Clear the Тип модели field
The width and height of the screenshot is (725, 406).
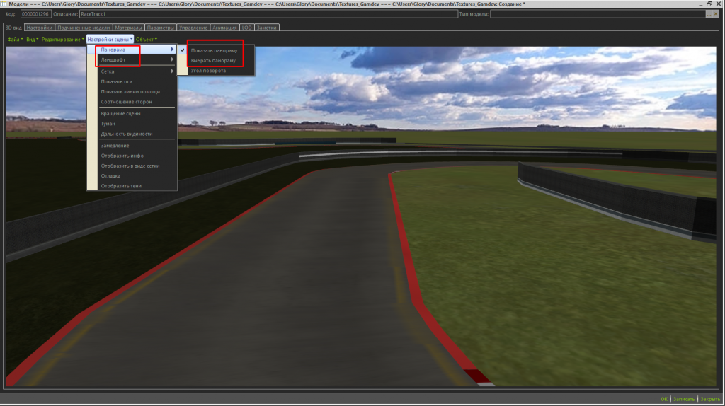pyautogui.click(x=716, y=14)
